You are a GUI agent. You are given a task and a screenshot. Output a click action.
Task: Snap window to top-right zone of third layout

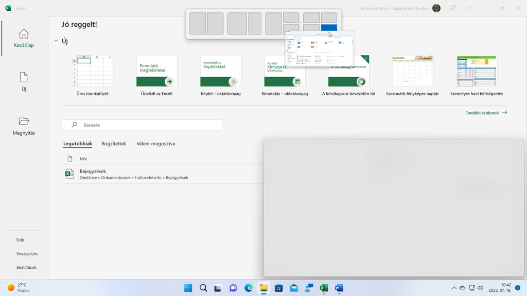291,17
